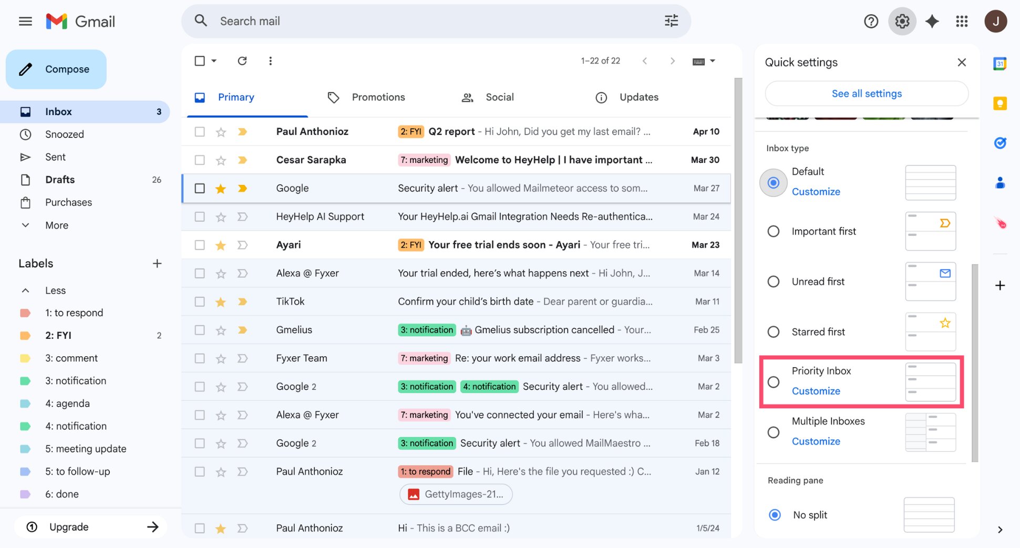Select Starred first inbox type
The height and width of the screenshot is (548, 1020).
point(774,332)
